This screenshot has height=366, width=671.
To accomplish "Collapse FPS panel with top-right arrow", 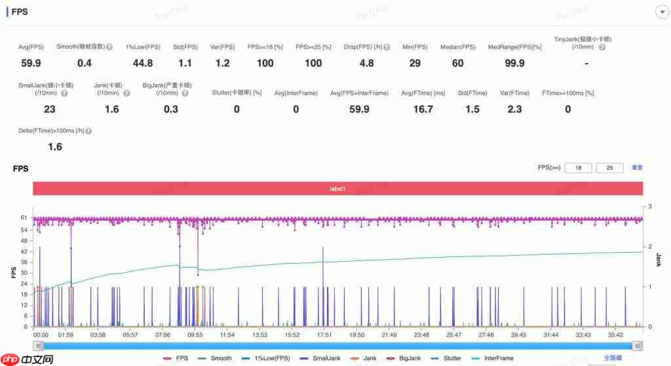I will click(x=662, y=12).
